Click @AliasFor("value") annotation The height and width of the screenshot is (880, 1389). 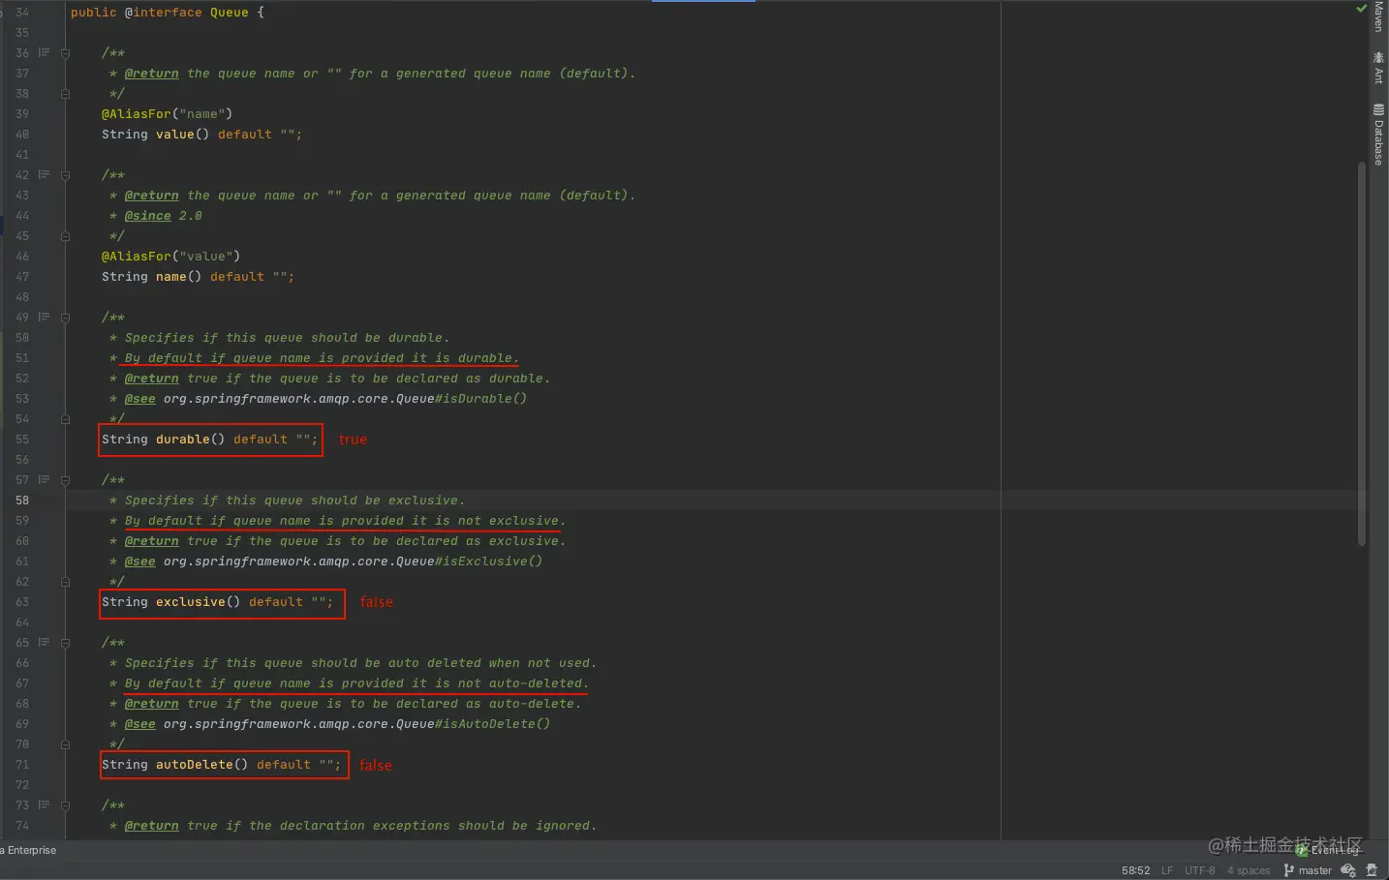click(x=170, y=257)
